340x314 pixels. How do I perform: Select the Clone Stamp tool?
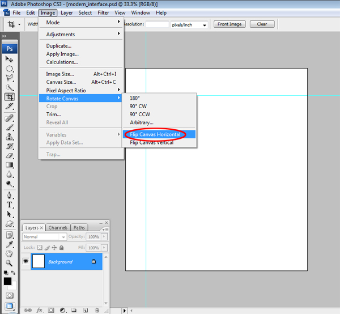(x=9, y=137)
